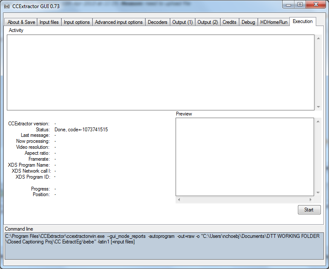
Task: Select the Execution tab
Action: [303, 21]
